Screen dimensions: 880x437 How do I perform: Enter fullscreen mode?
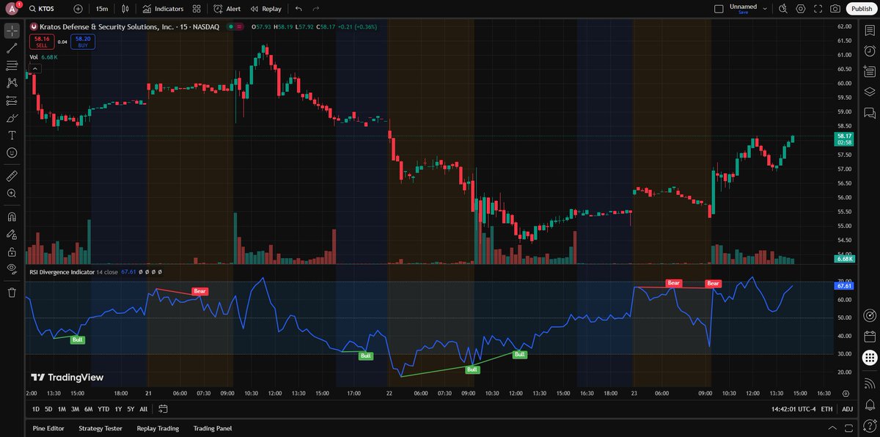pyautogui.click(x=818, y=9)
